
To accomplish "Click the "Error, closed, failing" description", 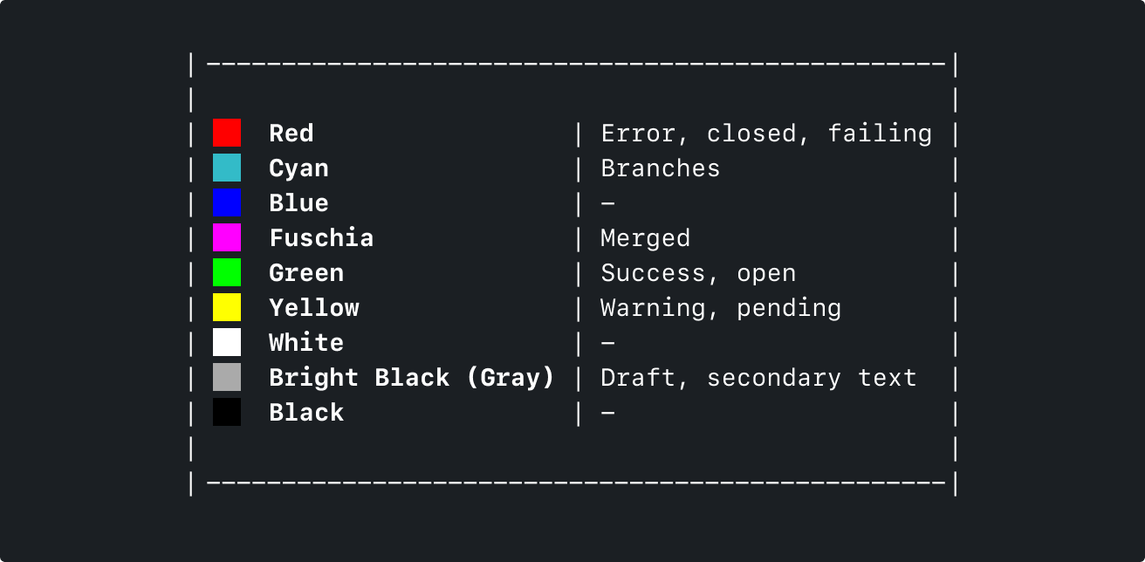I will tap(766, 134).
